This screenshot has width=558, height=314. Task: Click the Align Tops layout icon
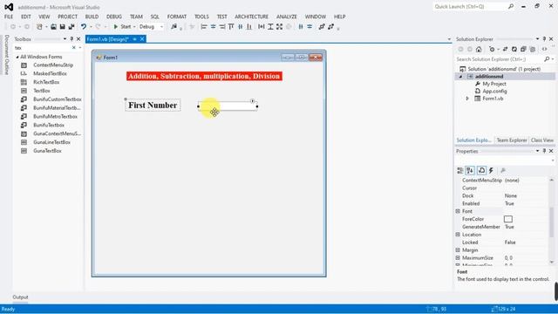pos(231,27)
